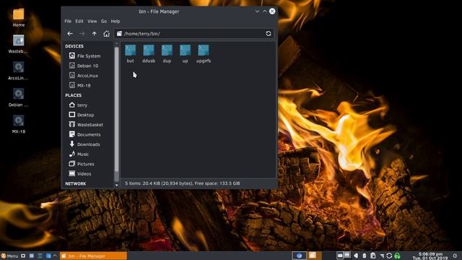This screenshot has width=462, height=260.
Task: Click the battery tray icon
Action: [365, 256]
